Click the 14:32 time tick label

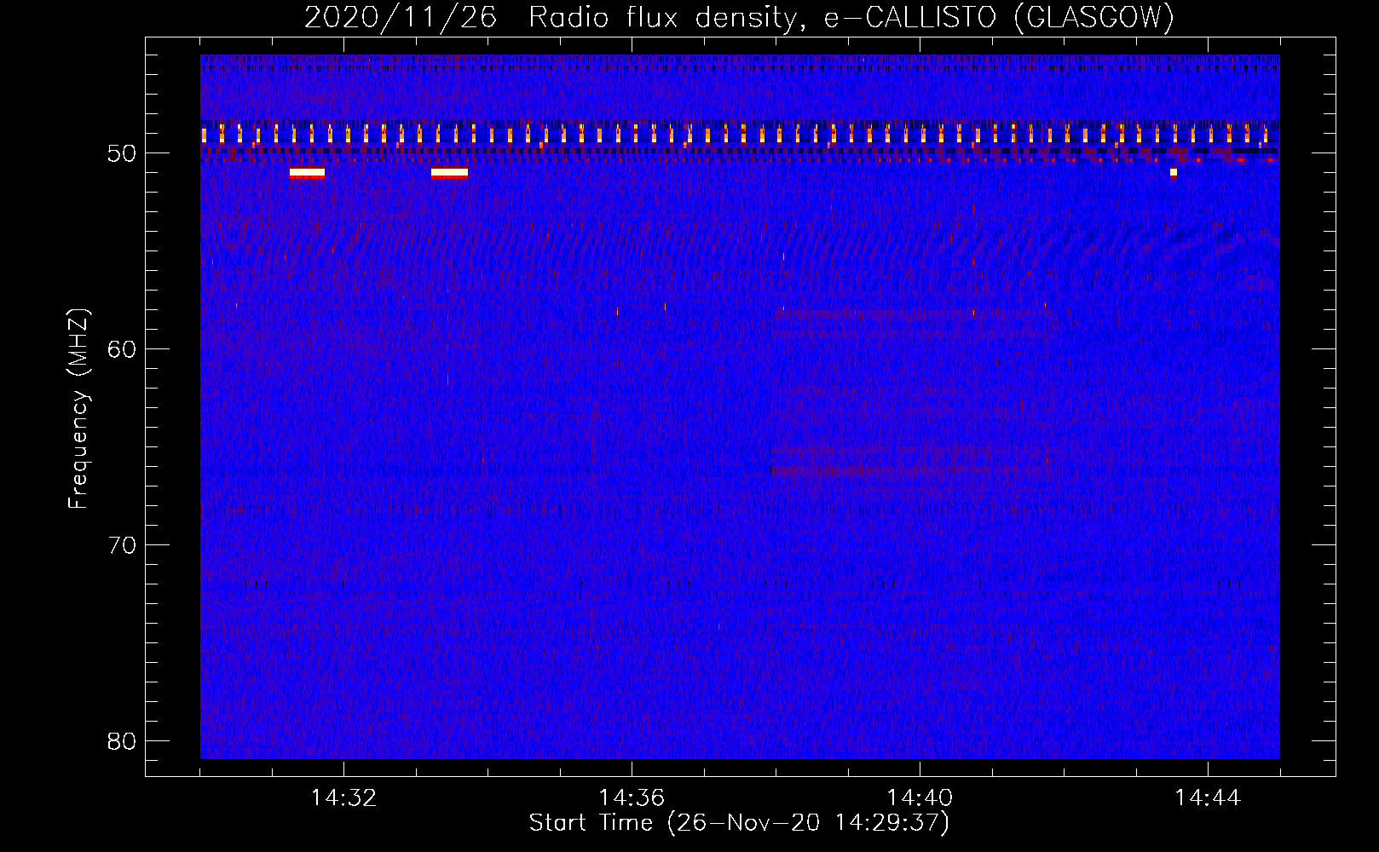tap(343, 798)
